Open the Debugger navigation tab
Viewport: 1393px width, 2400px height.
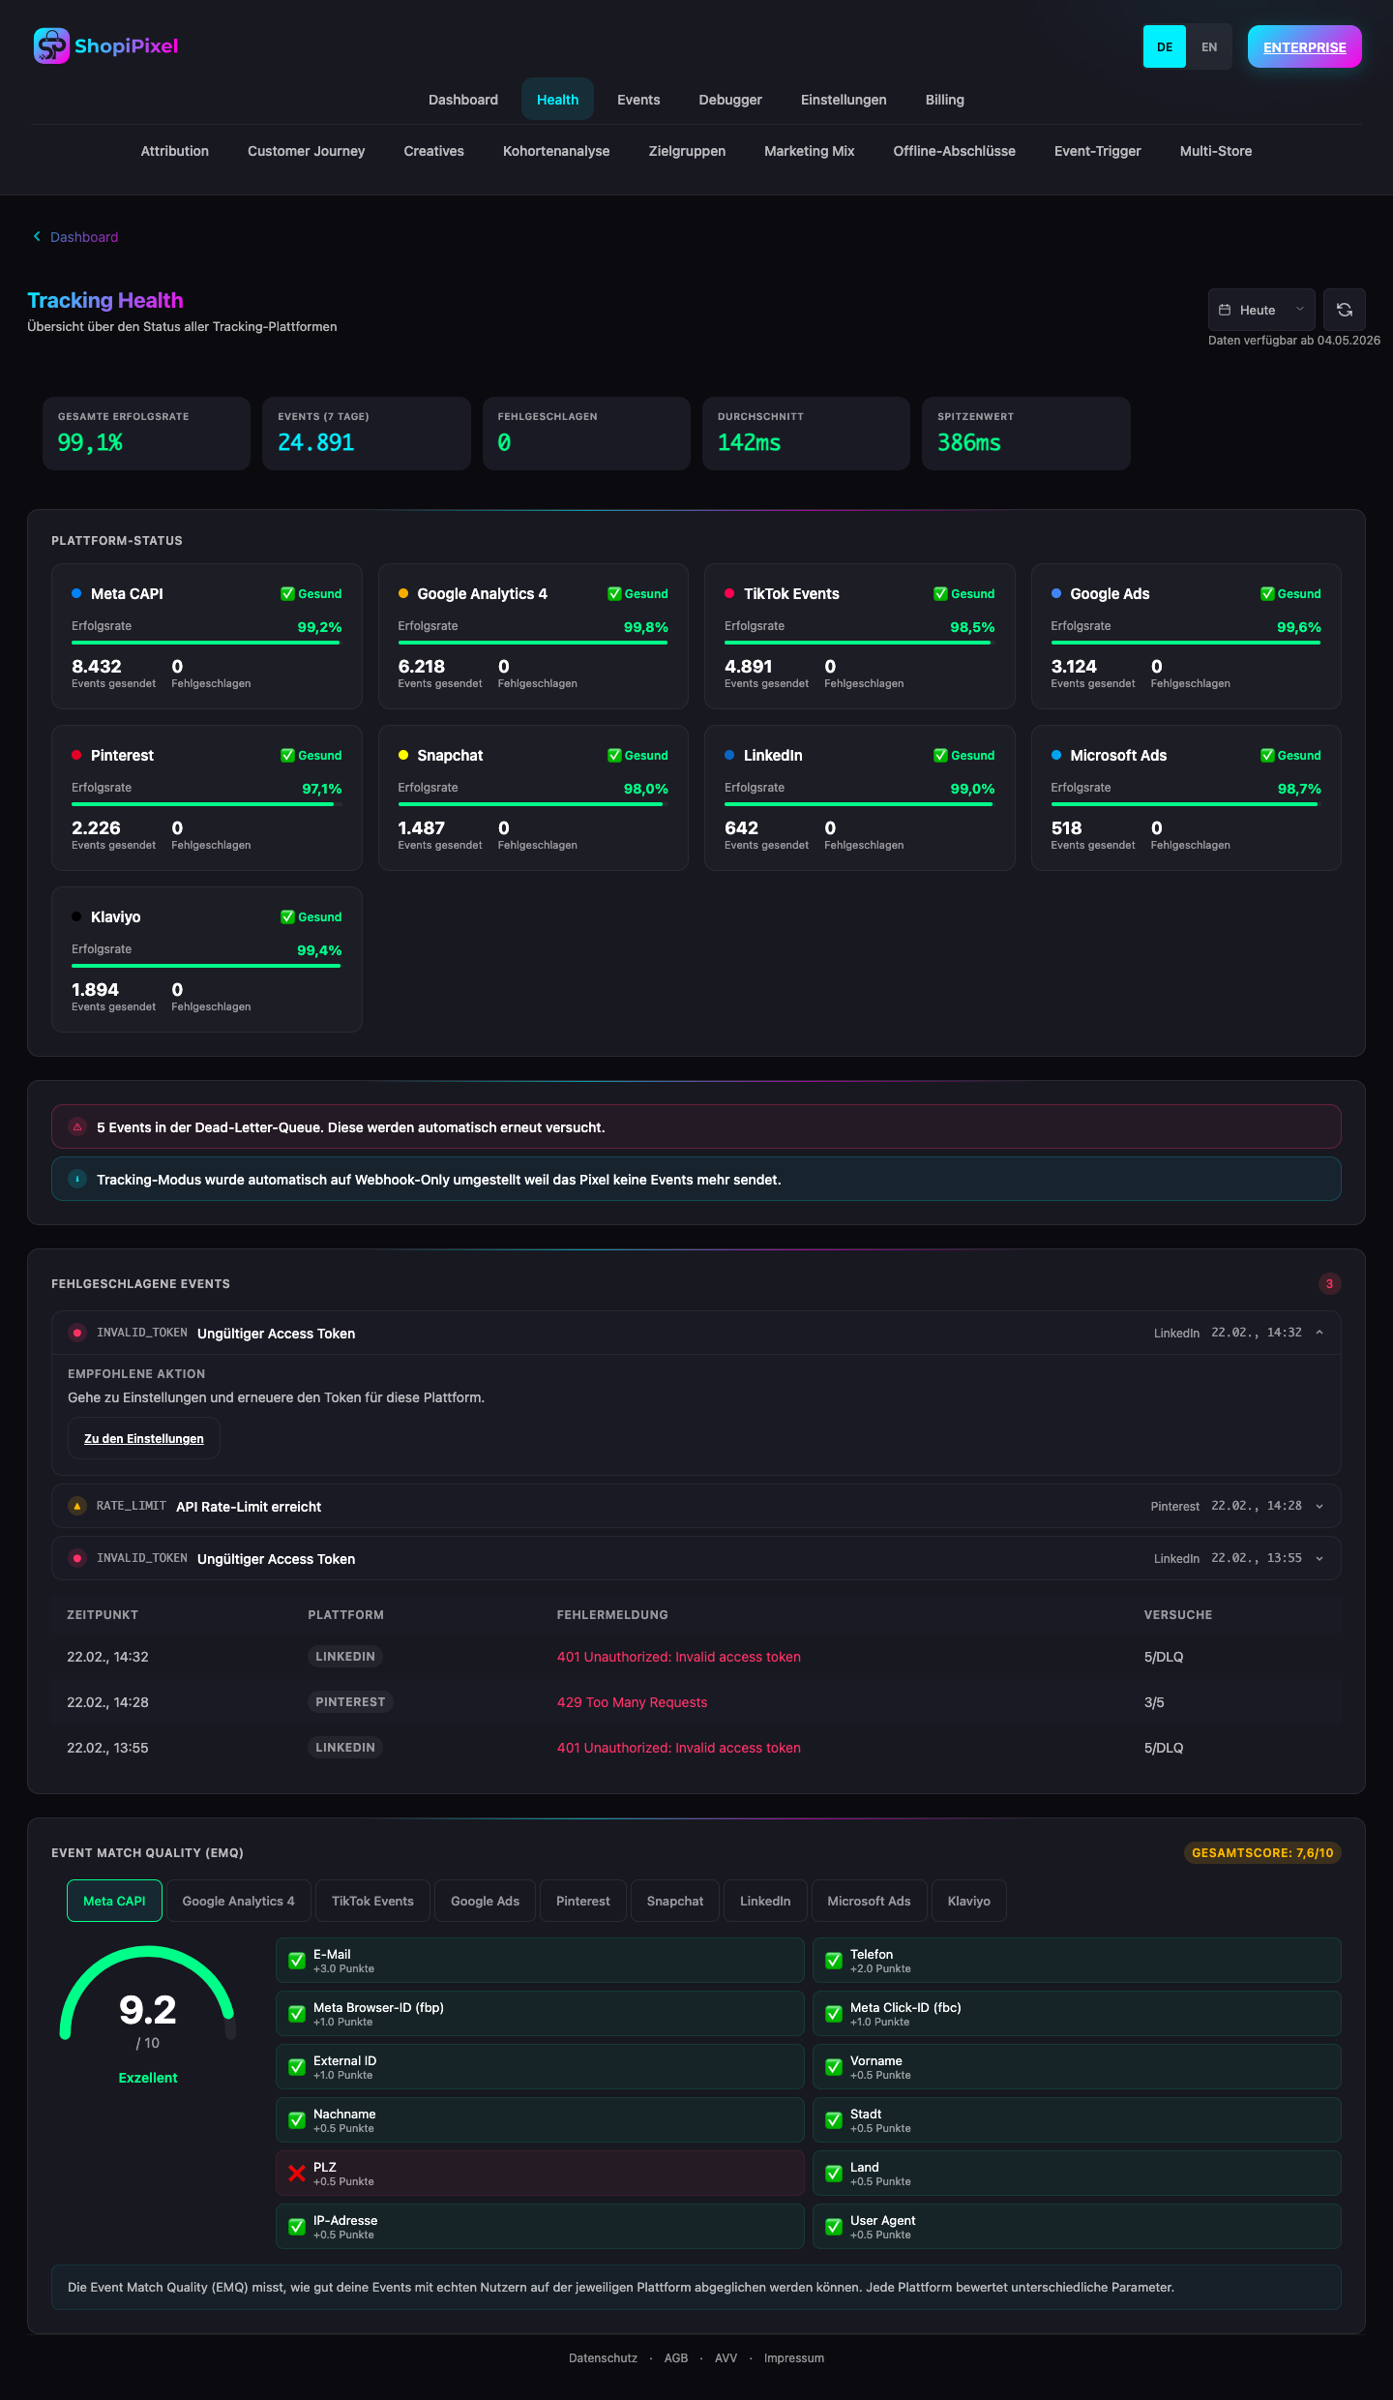730,100
